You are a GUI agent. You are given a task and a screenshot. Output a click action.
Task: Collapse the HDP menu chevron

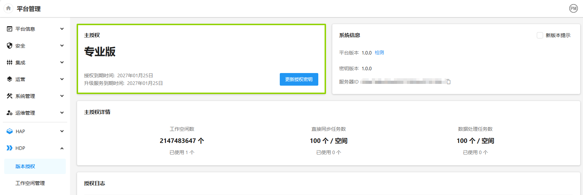click(62, 148)
